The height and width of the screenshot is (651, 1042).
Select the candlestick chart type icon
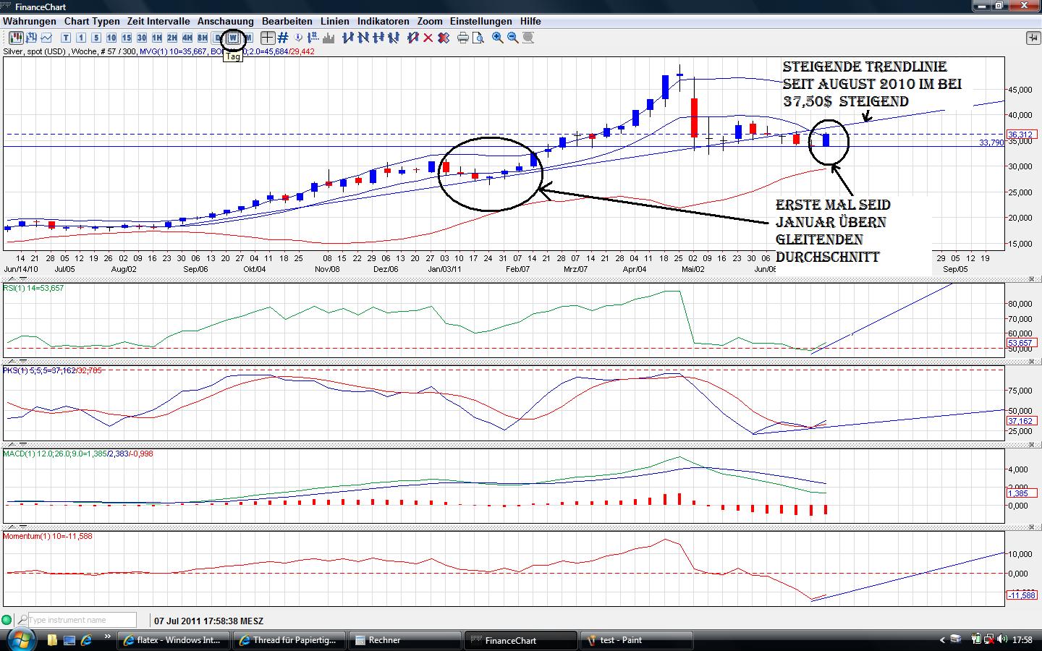[14, 38]
